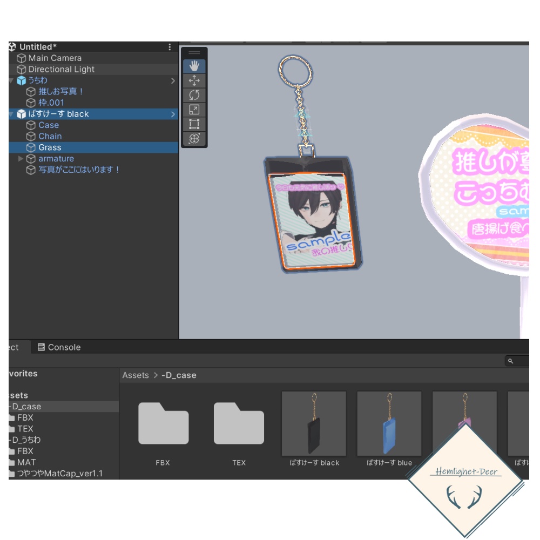Select MAT folder in project tree
Image resolution: width=540 pixels, height=540 pixels.
(64, 462)
